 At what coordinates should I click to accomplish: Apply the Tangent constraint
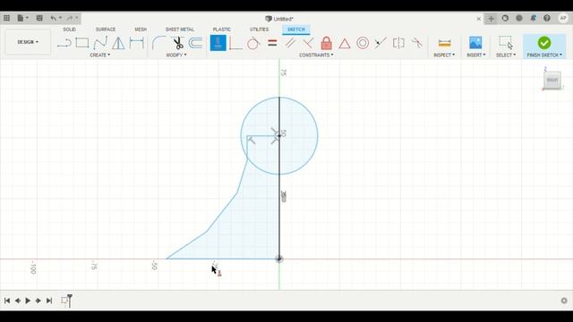click(x=253, y=43)
